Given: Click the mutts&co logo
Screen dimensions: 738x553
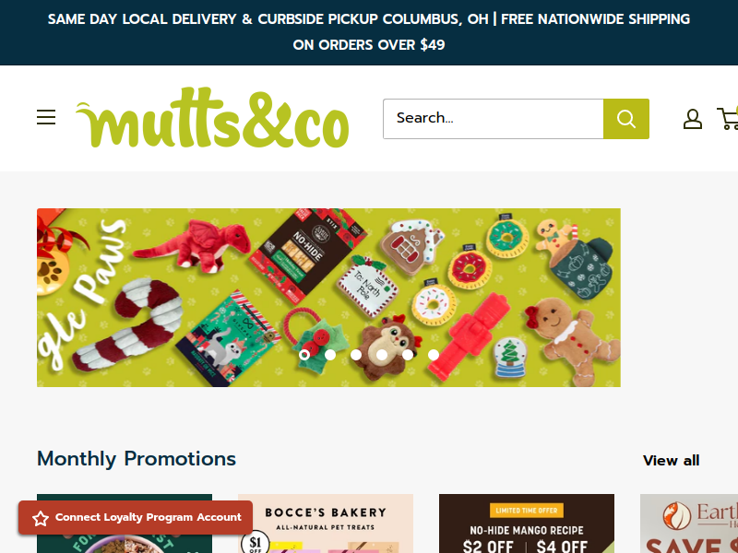Looking at the screenshot, I should 212,117.
